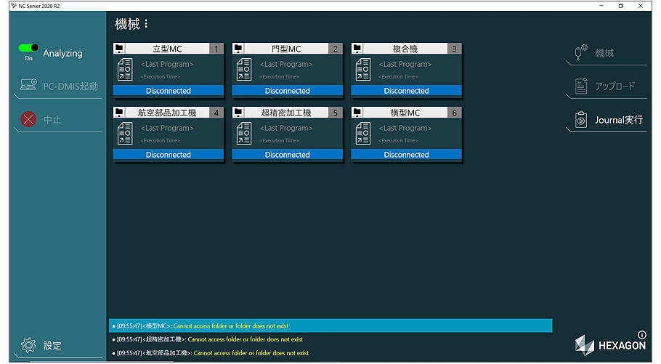The width and height of the screenshot is (661, 364).
Task: Click Disconnected status of 横型MC
Action: [x=406, y=155]
